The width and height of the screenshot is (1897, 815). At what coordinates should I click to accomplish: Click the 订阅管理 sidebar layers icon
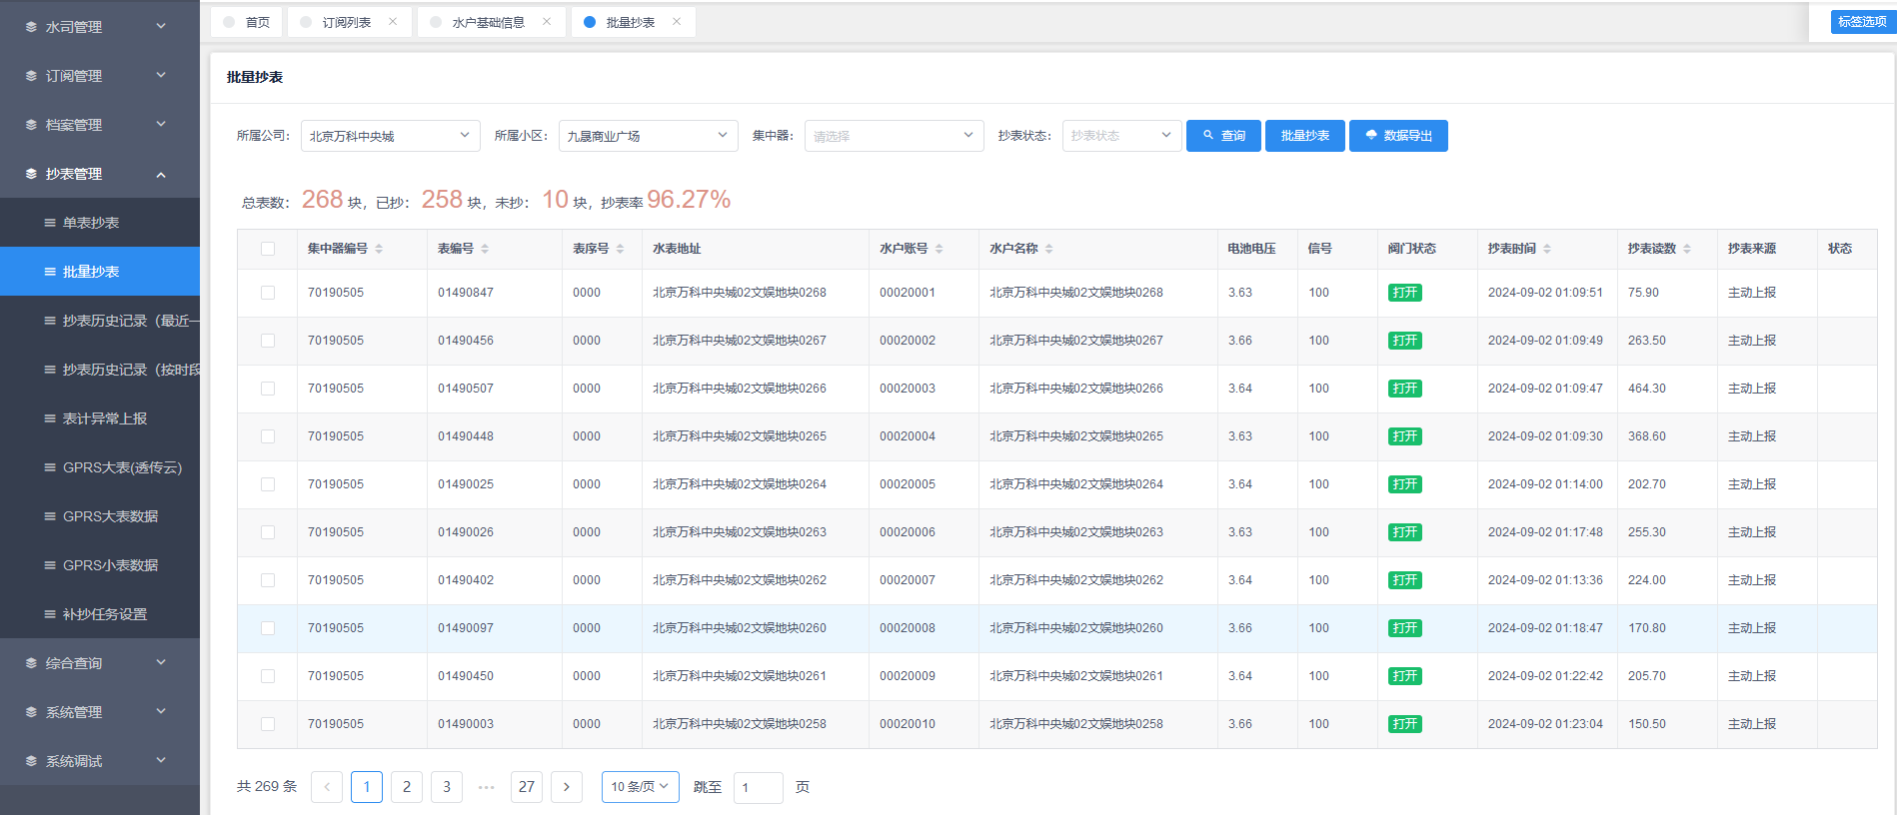tap(31, 76)
